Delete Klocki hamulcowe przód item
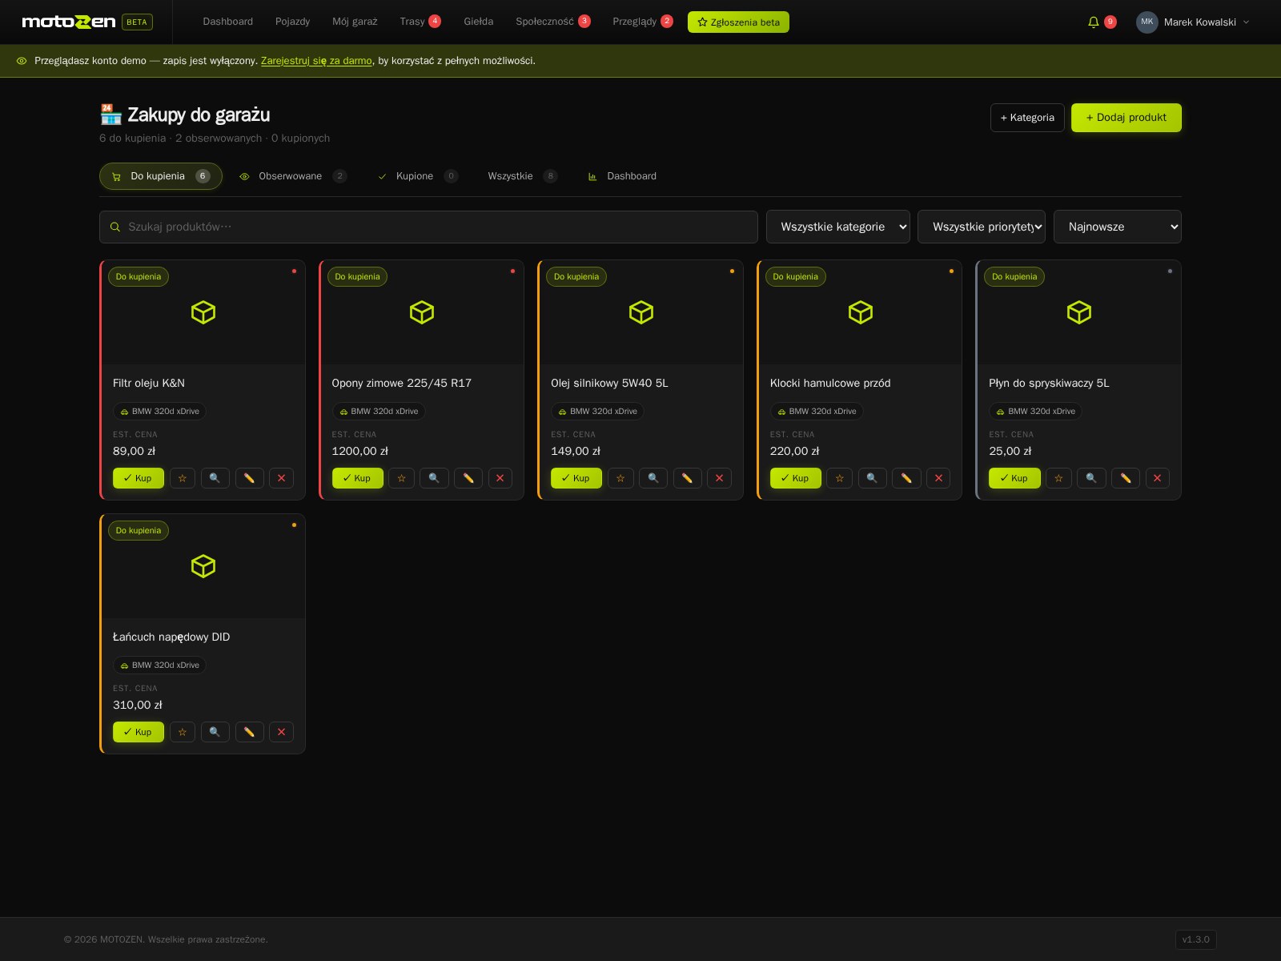 (938, 478)
